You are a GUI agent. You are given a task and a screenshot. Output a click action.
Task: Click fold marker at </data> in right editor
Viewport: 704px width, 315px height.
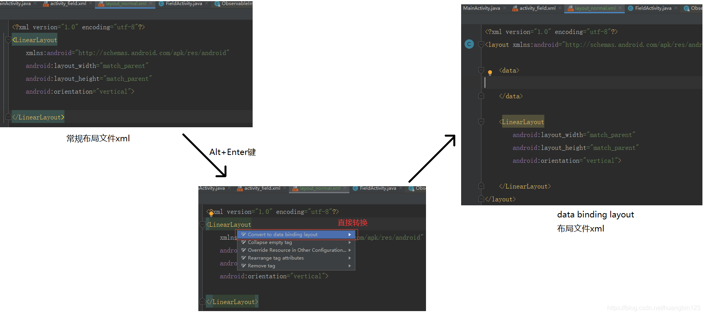(481, 96)
